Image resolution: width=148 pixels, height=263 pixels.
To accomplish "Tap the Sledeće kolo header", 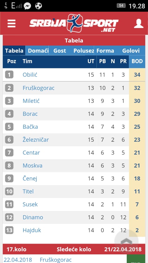I will (x=74, y=249).
